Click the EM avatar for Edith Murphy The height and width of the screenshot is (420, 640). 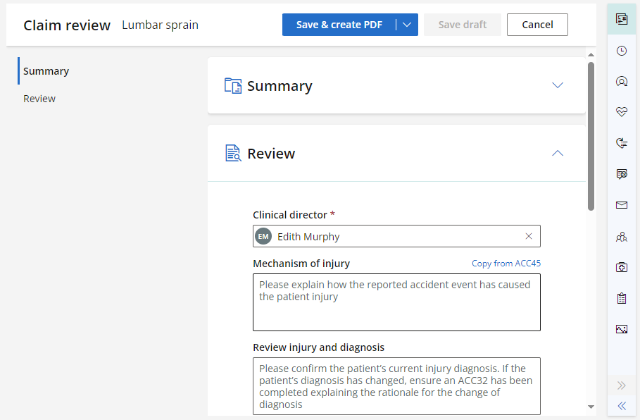pos(263,236)
